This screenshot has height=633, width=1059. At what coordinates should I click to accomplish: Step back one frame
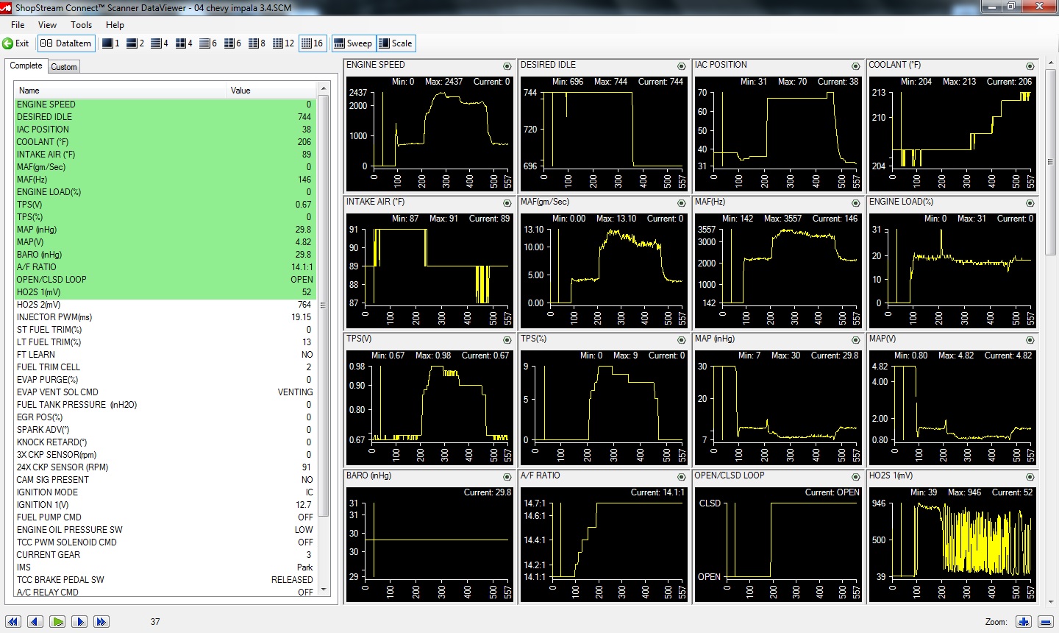[x=35, y=621]
